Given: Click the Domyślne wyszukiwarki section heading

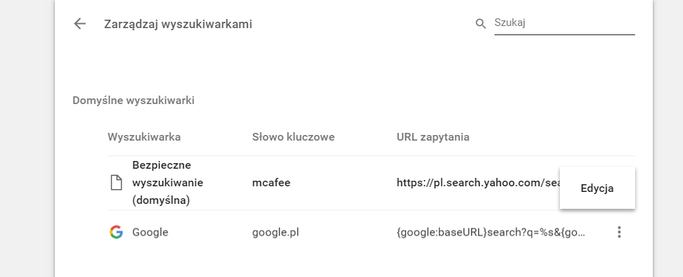Looking at the screenshot, I should [x=133, y=100].
